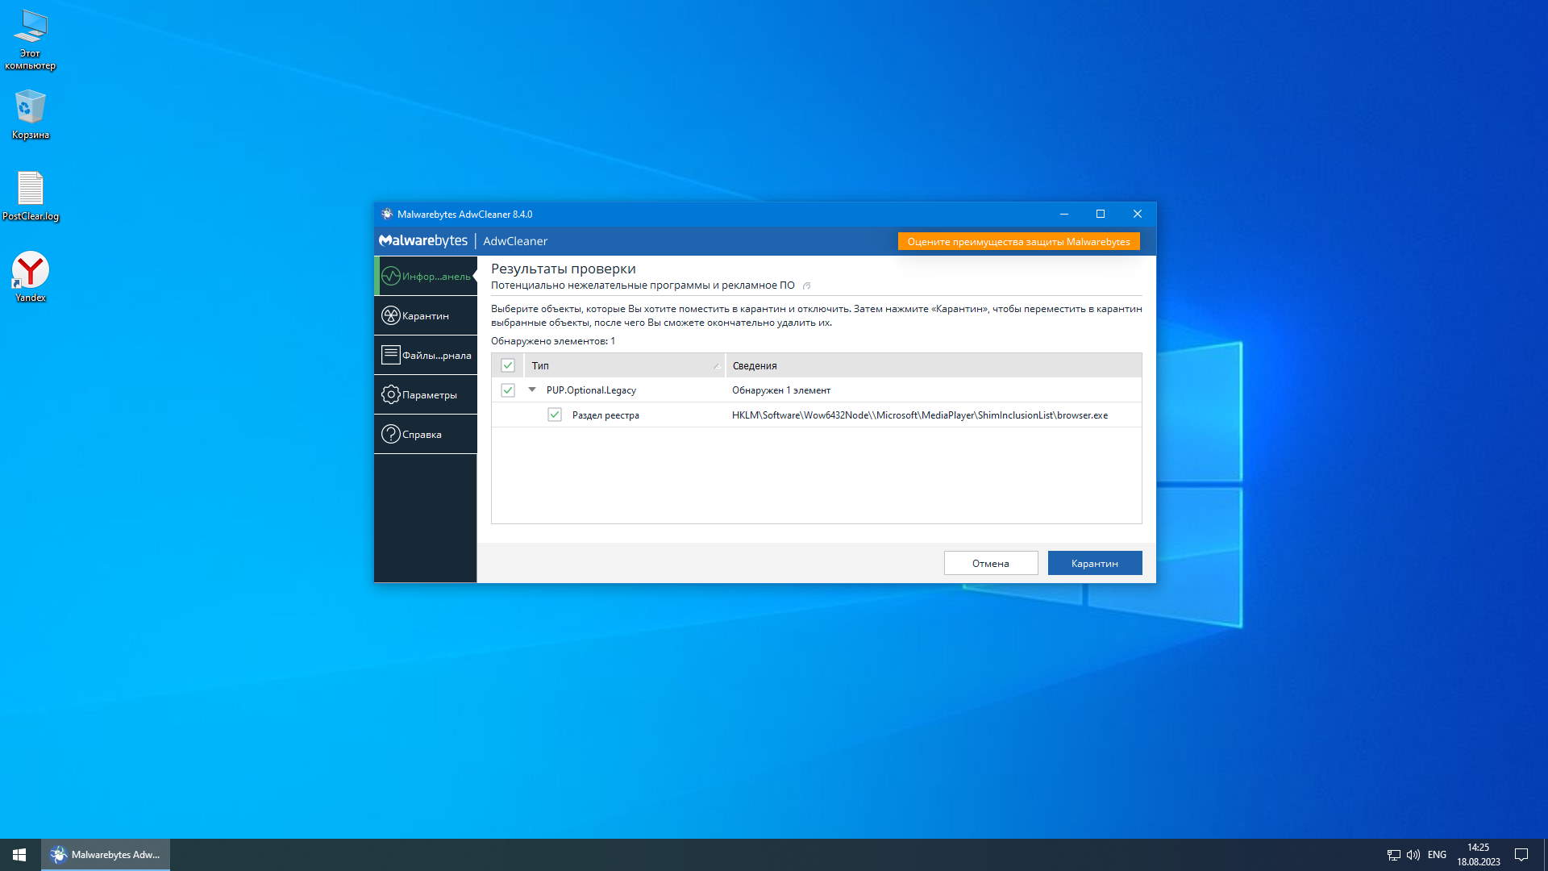
Task: Click small link icon beside scan subtitle
Action: [x=806, y=285]
